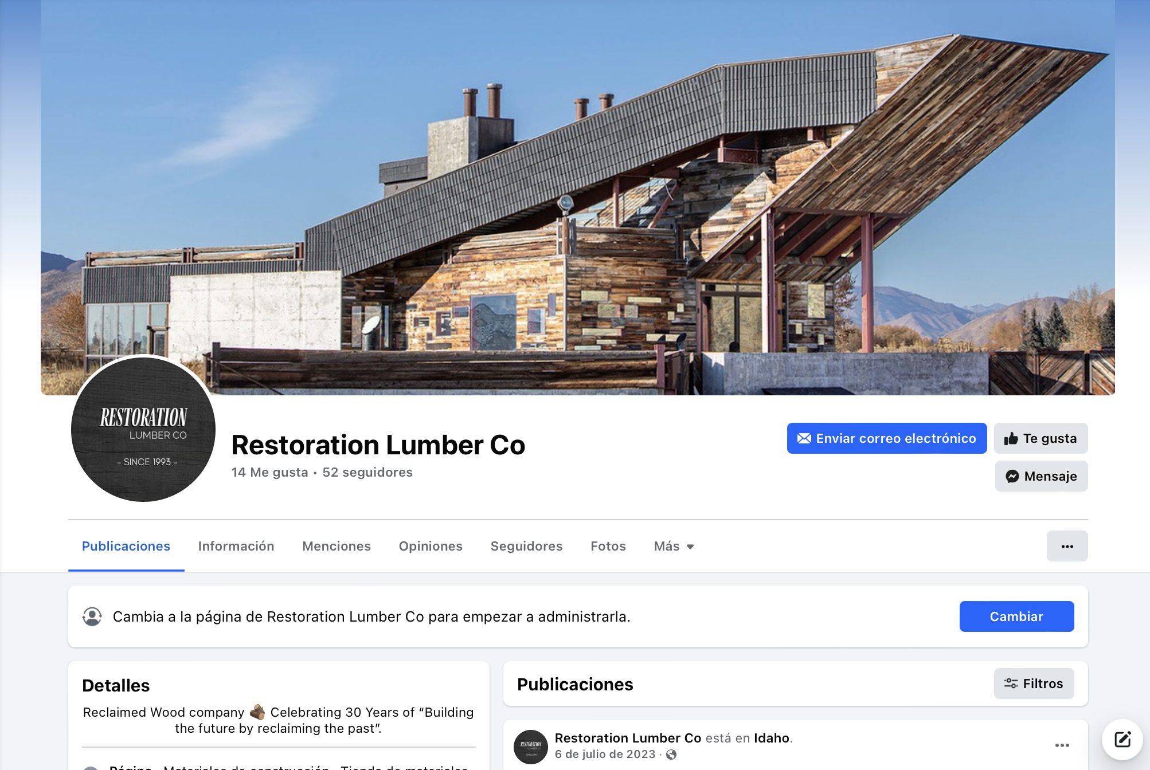The width and height of the screenshot is (1150, 770).
Task: Open the Idaho post's three-dots options
Action: tap(1062, 745)
